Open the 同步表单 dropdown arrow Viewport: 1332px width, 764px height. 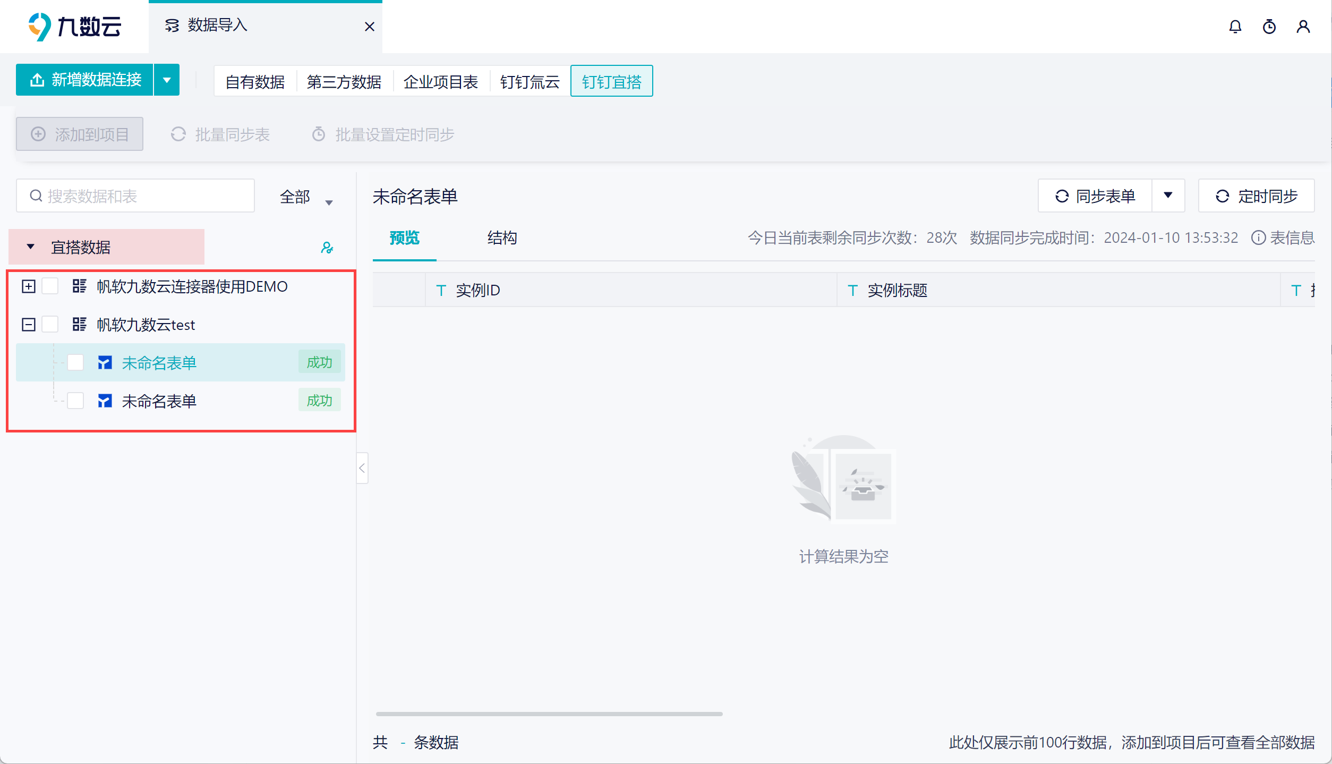[x=1168, y=196]
